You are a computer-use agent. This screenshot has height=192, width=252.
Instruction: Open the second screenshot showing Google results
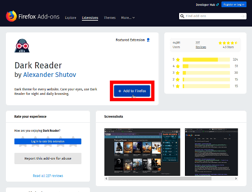pyautogui.click(x=211, y=152)
